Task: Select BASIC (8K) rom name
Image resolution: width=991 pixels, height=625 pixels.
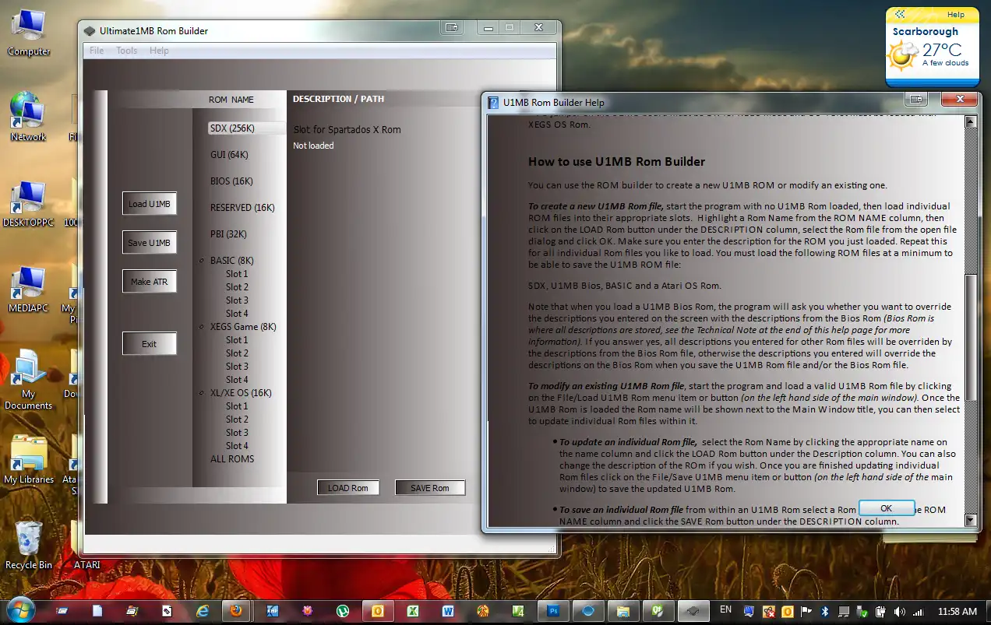Action: click(x=232, y=261)
